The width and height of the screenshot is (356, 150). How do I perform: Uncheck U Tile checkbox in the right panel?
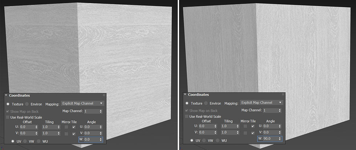click(x=253, y=126)
